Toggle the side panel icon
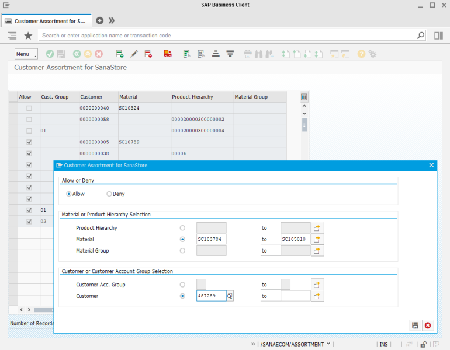Screen dimensions: 450x350 438,36
